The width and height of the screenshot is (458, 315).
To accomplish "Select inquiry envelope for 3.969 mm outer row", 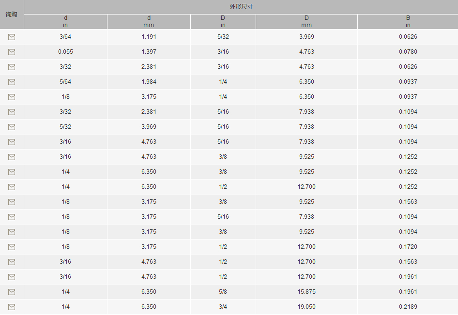I will [x=12, y=37].
